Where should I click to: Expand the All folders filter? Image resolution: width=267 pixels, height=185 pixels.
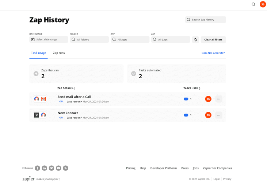(x=89, y=39)
